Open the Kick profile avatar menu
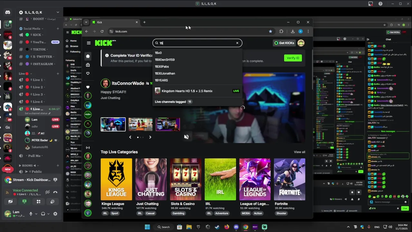 coord(301,43)
